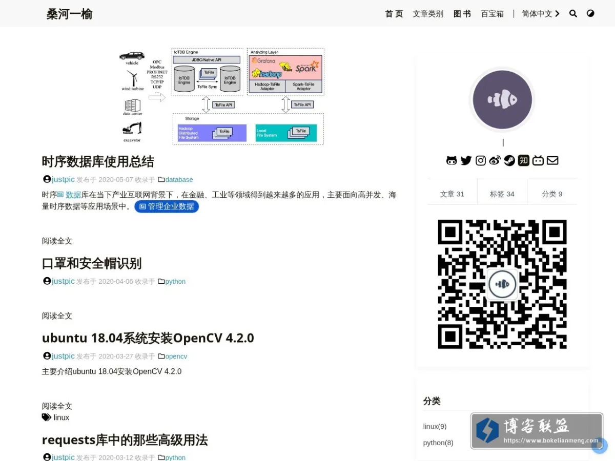Image resolution: width=615 pixels, height=461 pixels.
Task: Click 阅读全文 under 时序数据库 article
Action: pyautogui.click(x=57, y=241)
